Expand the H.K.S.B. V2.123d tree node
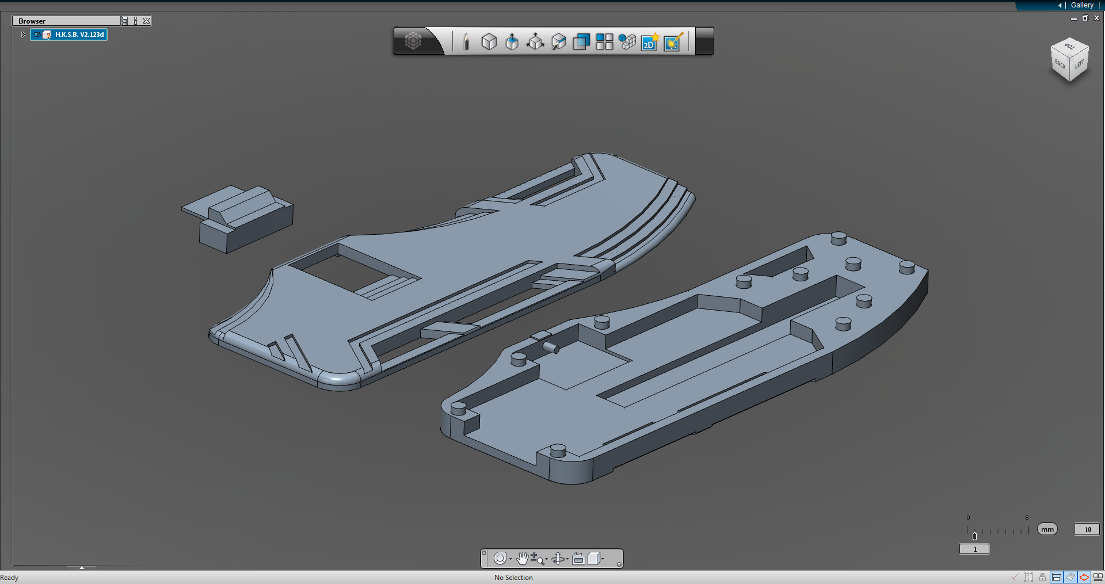The width and height of the screenshot is (1105, 584). pos(23,35)
